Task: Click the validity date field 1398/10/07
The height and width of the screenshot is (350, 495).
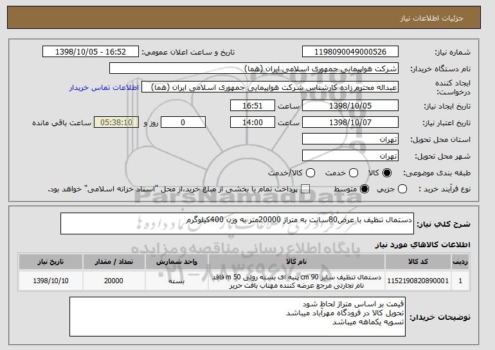Action: click(x=350, y=123)
